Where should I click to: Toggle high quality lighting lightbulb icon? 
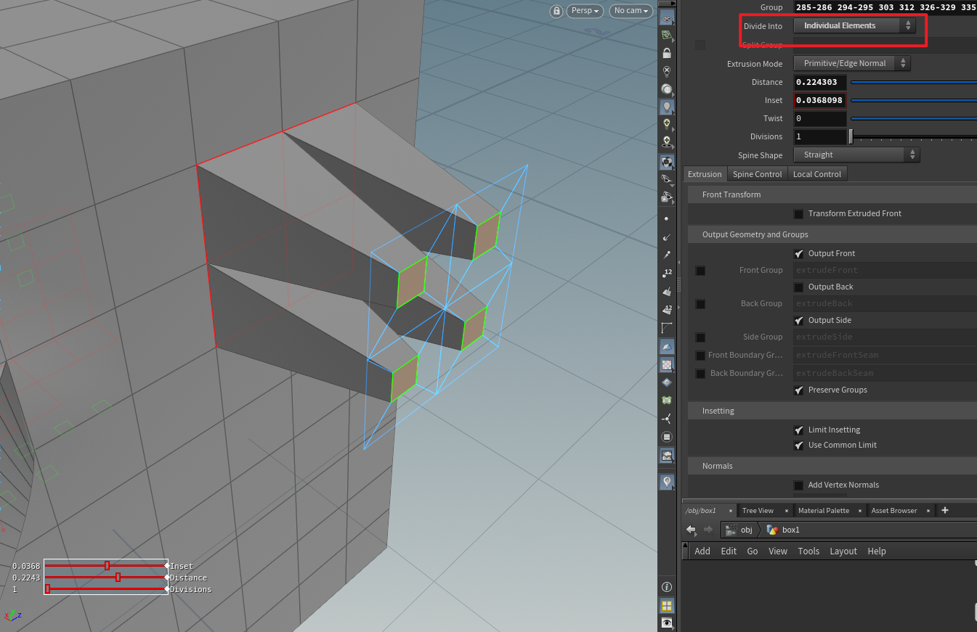667,107
